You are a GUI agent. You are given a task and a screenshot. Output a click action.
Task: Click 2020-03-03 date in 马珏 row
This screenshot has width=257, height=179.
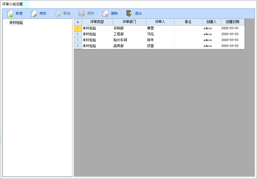click(x=233, y=34)
